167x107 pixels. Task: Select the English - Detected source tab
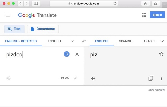click(x=21, y=41)
